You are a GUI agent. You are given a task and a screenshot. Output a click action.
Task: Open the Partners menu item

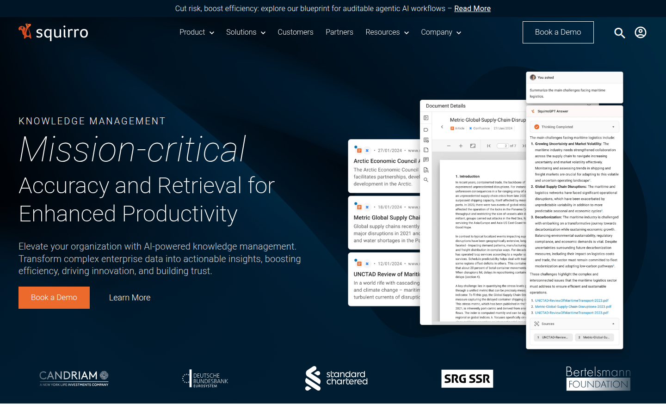(x=339, y=32)
